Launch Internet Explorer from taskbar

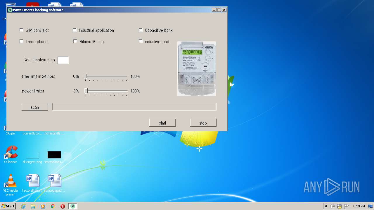pyautogui.click(x=23, y=206)
